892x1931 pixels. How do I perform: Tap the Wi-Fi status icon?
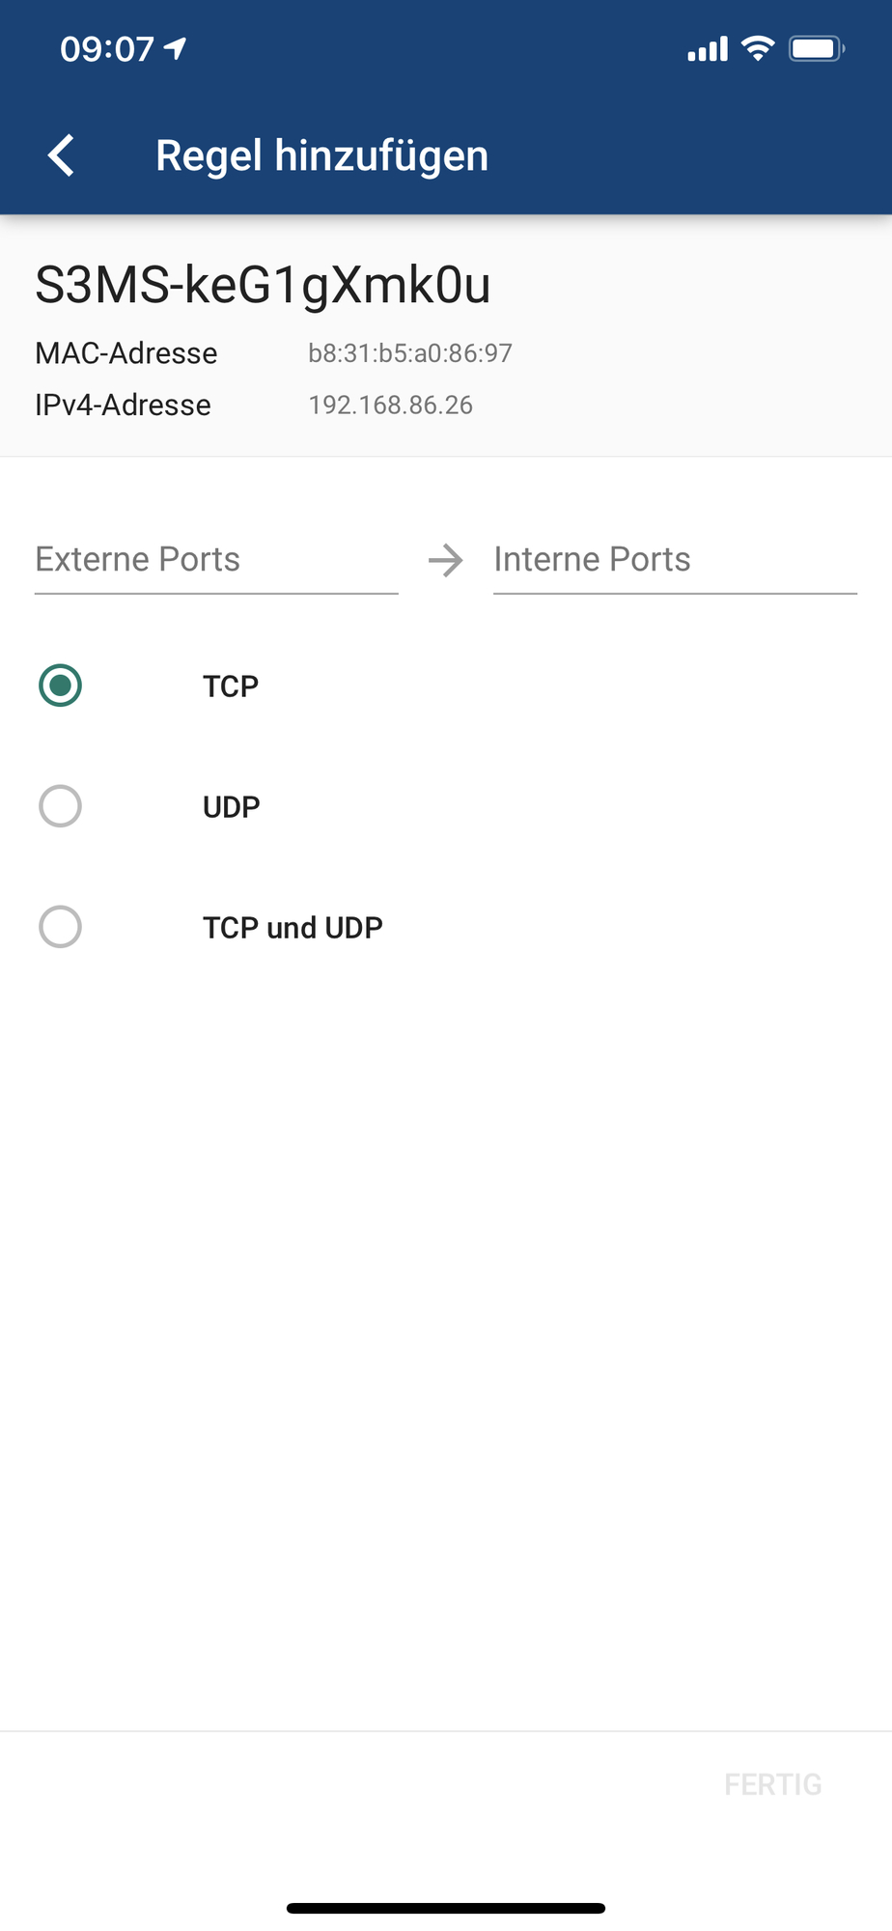[x=758, y=48]
